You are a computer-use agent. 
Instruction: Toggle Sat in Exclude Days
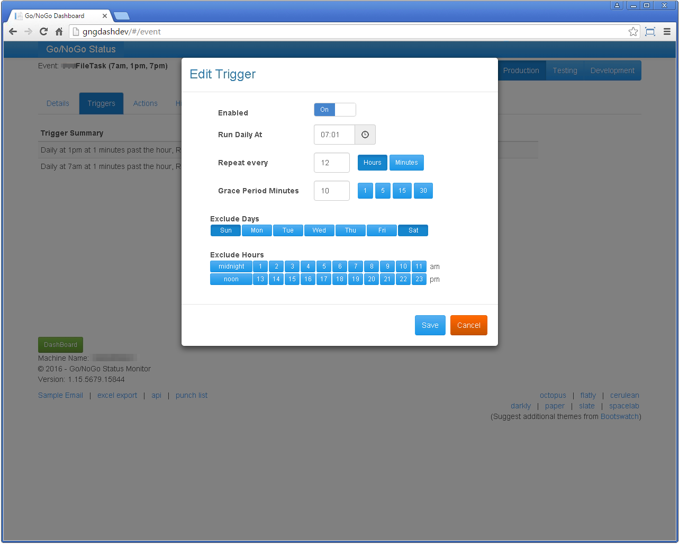413,230
